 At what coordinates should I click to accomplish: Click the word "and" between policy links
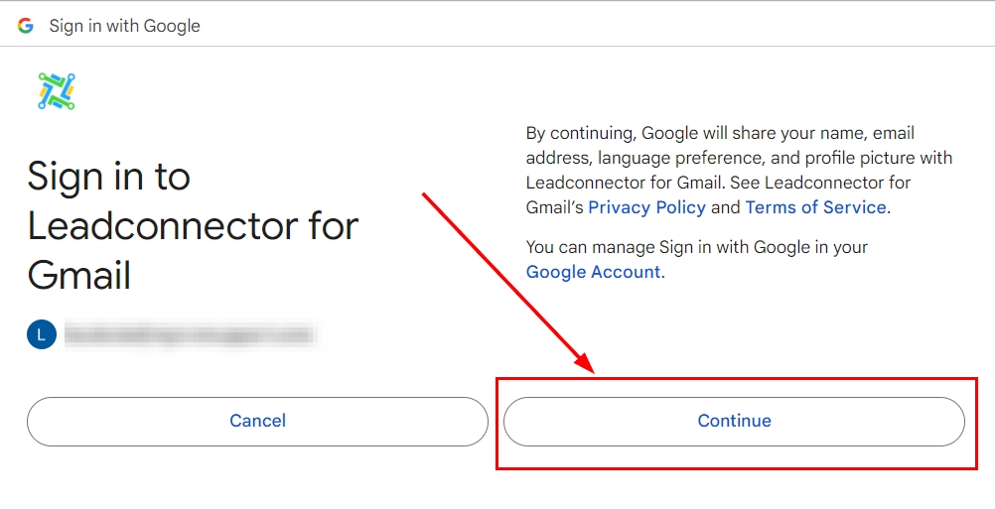coord(726,207)
